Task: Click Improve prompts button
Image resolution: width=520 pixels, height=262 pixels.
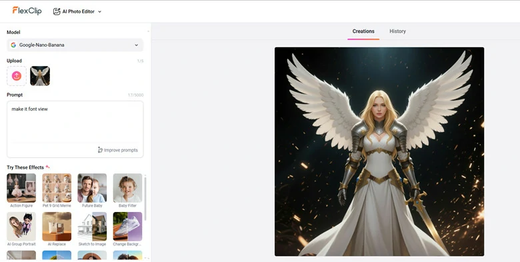Action: 118,150
